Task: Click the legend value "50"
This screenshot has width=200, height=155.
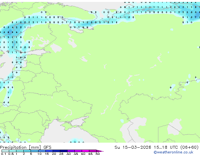Action: click(97, 154)
